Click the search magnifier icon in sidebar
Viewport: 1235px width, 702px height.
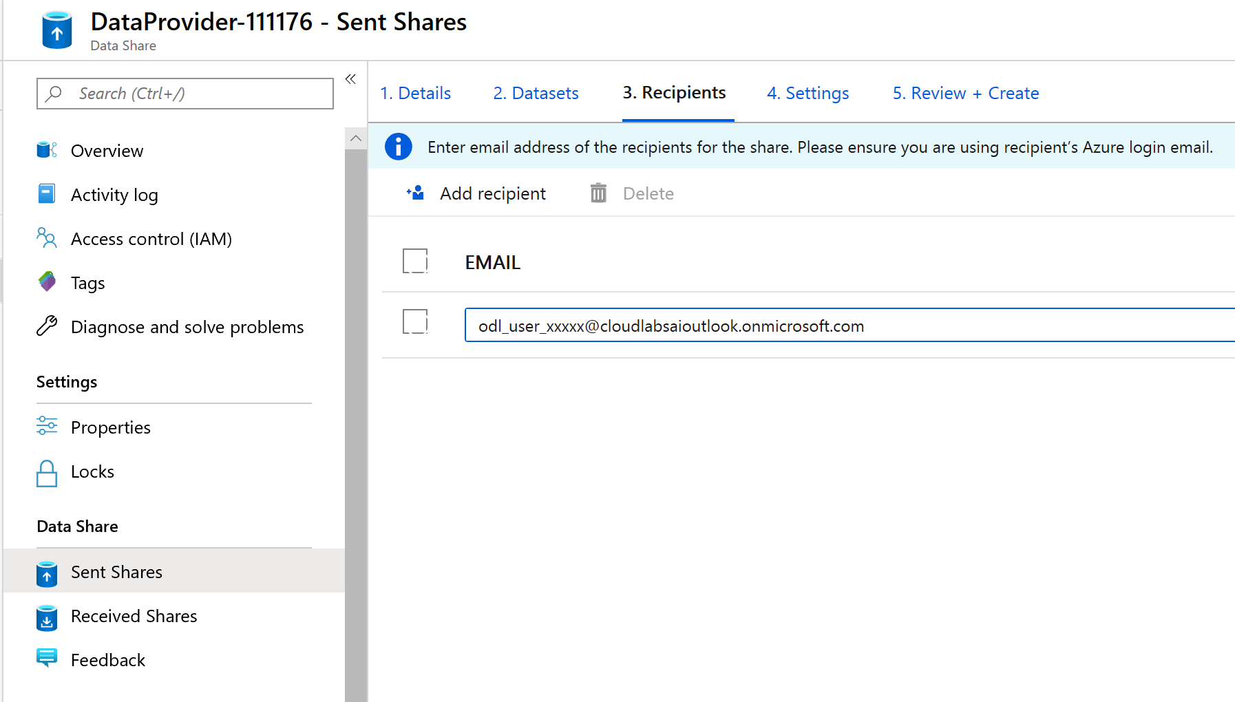[x=54, y=94]
